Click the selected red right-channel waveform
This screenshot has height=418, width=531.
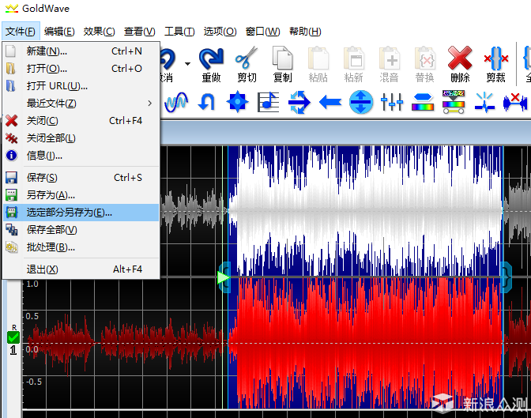point(366,343)
